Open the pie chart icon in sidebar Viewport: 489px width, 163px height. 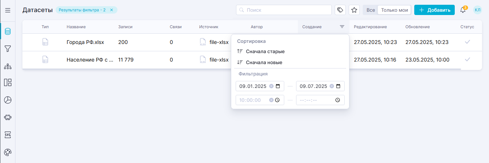7,100
